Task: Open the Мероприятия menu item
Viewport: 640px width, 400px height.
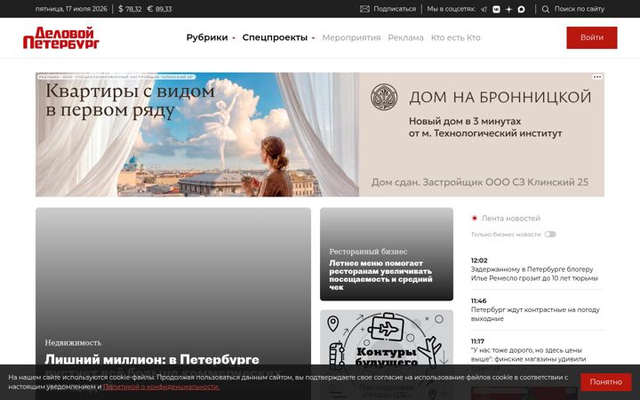Action: [351, 37]
